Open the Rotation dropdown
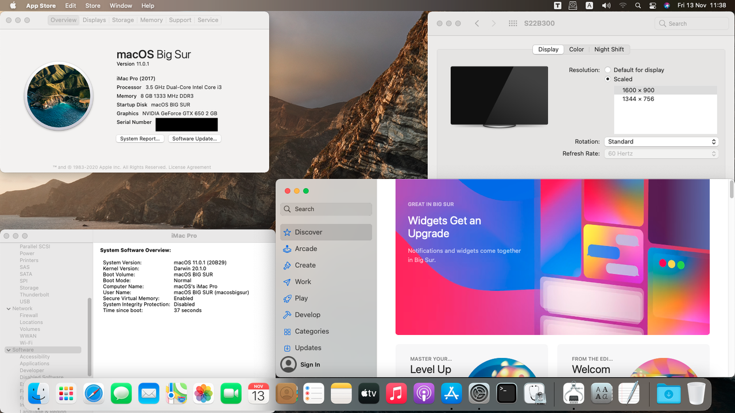 pyautogui.click(x=661, y=142)
